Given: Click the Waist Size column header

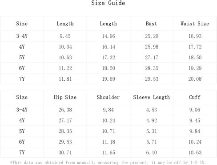Looking at the screenshot, I should 195,24.
